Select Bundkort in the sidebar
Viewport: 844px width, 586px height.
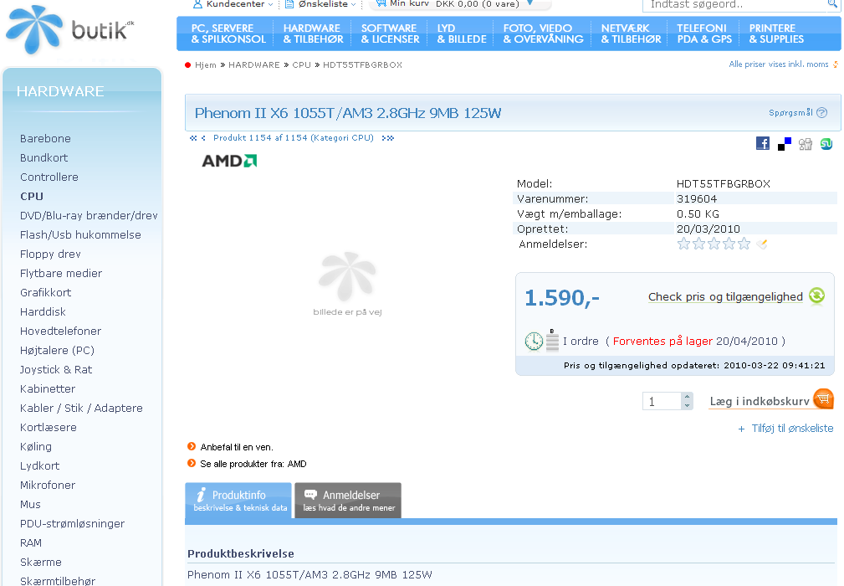click(x=44, y=158)
